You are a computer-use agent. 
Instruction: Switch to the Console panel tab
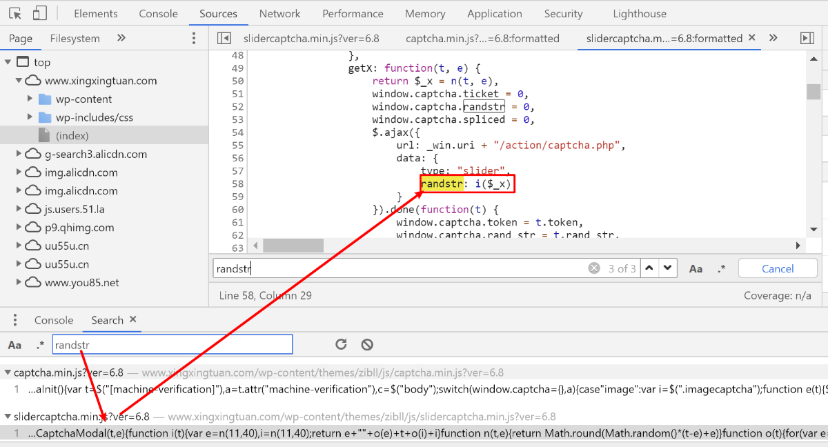pos(158,14)
